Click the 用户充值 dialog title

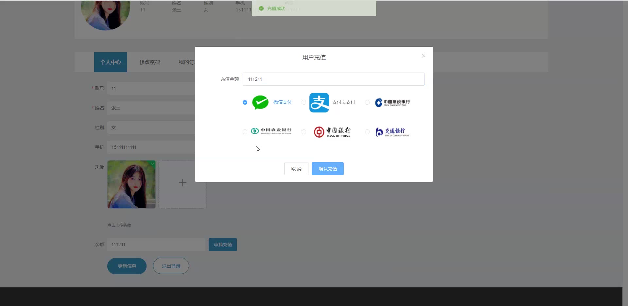pos(314,58)
